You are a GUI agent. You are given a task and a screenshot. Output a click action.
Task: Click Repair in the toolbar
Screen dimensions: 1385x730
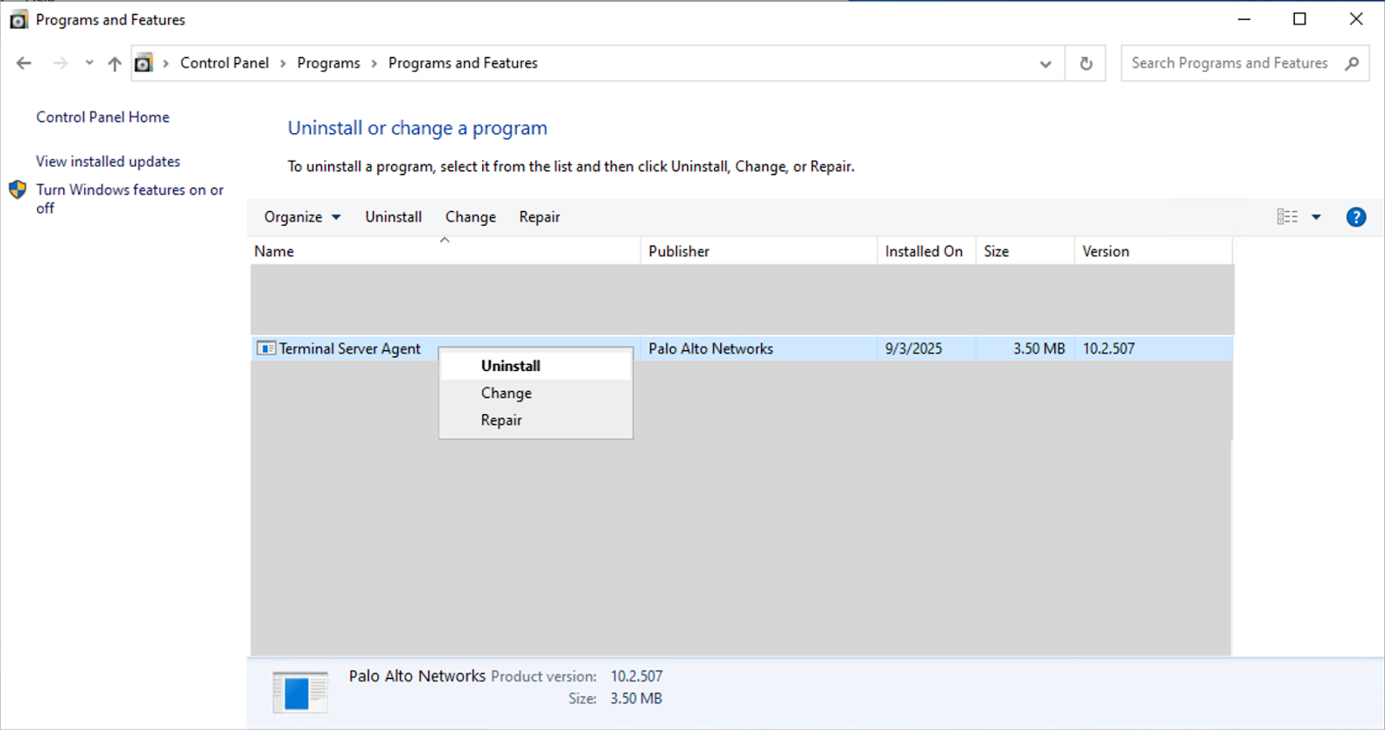[x=539, y=217]
